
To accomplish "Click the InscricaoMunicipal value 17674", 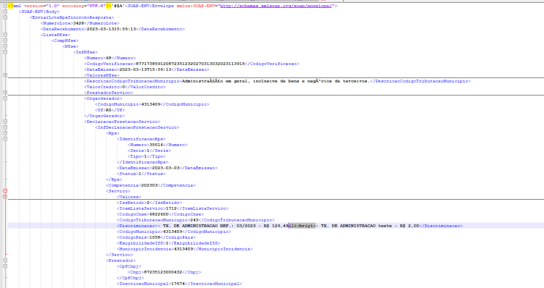I will (178, 284).
